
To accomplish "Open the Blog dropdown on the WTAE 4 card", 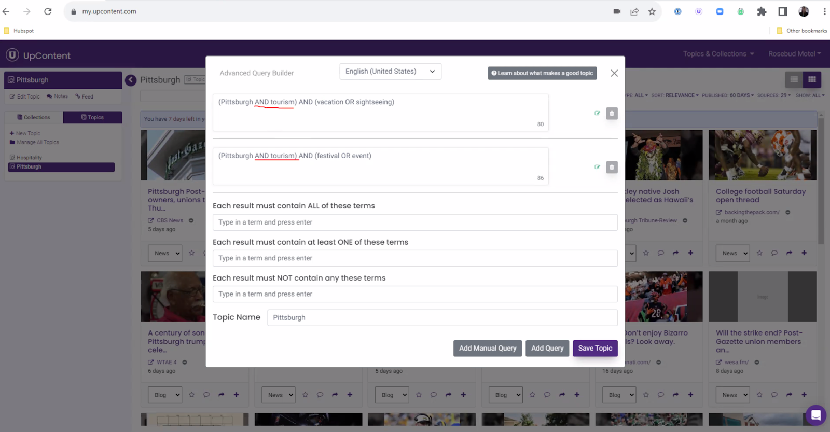I will coord(165,395).
